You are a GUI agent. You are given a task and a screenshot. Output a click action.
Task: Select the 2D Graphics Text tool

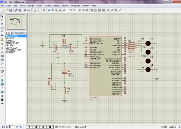[x=2, y=95]
